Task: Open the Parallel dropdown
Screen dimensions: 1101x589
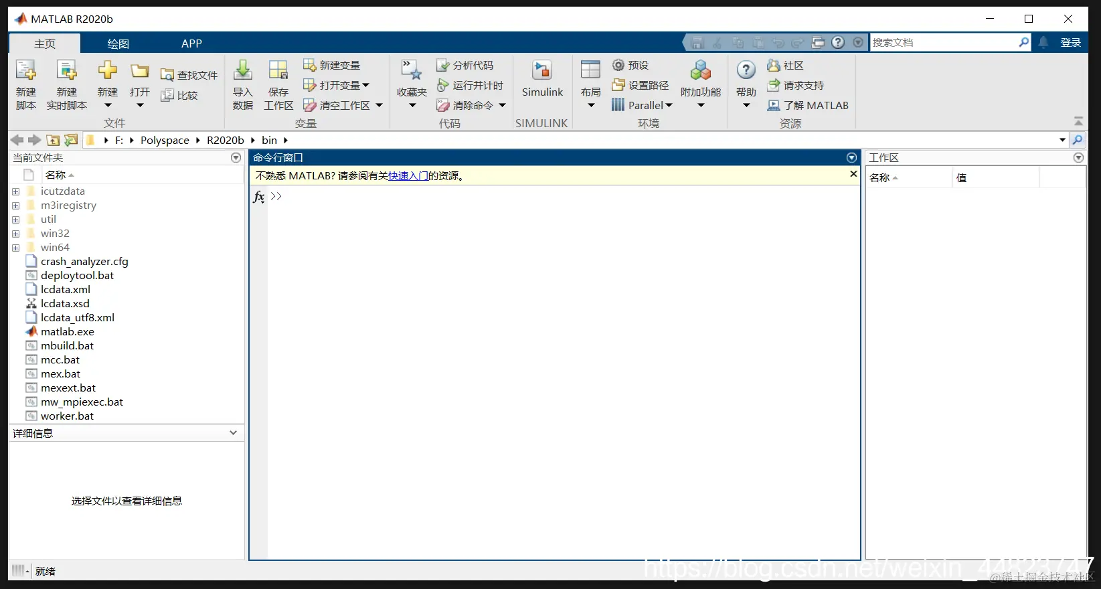Action: (x=642, y=105)
